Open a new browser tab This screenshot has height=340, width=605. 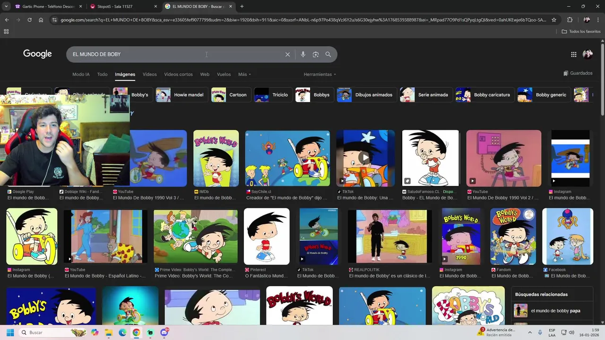(x=242, y=7)
